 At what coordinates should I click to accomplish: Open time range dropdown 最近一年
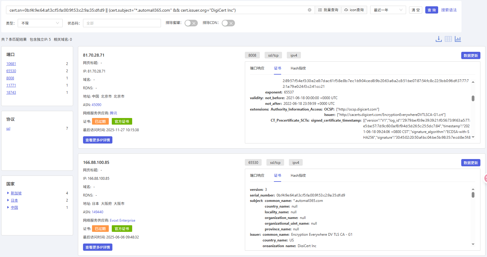pyautogui.click(x=388, y=10)
